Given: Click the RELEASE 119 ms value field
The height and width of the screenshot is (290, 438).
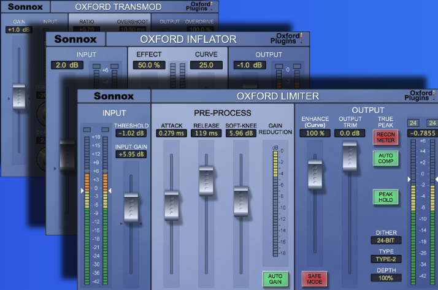Looking at the screenshot, I should (x=206, y=133).
